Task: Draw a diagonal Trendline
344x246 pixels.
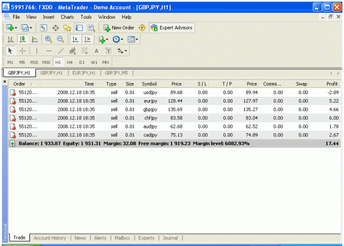Action: [x=61, y=51]
